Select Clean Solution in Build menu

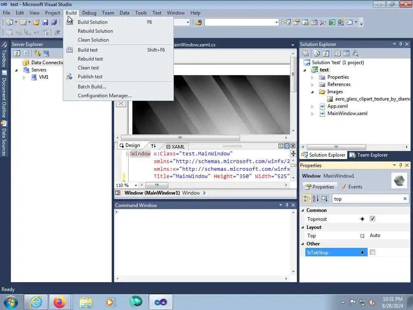(x=118, y=40)
